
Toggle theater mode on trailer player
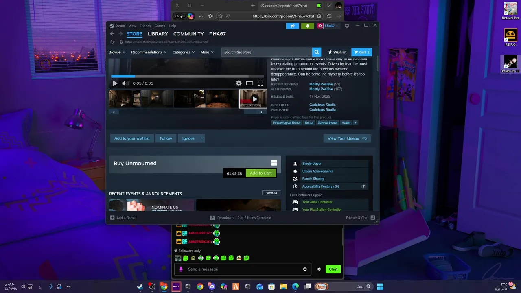[x=250, y=83]
